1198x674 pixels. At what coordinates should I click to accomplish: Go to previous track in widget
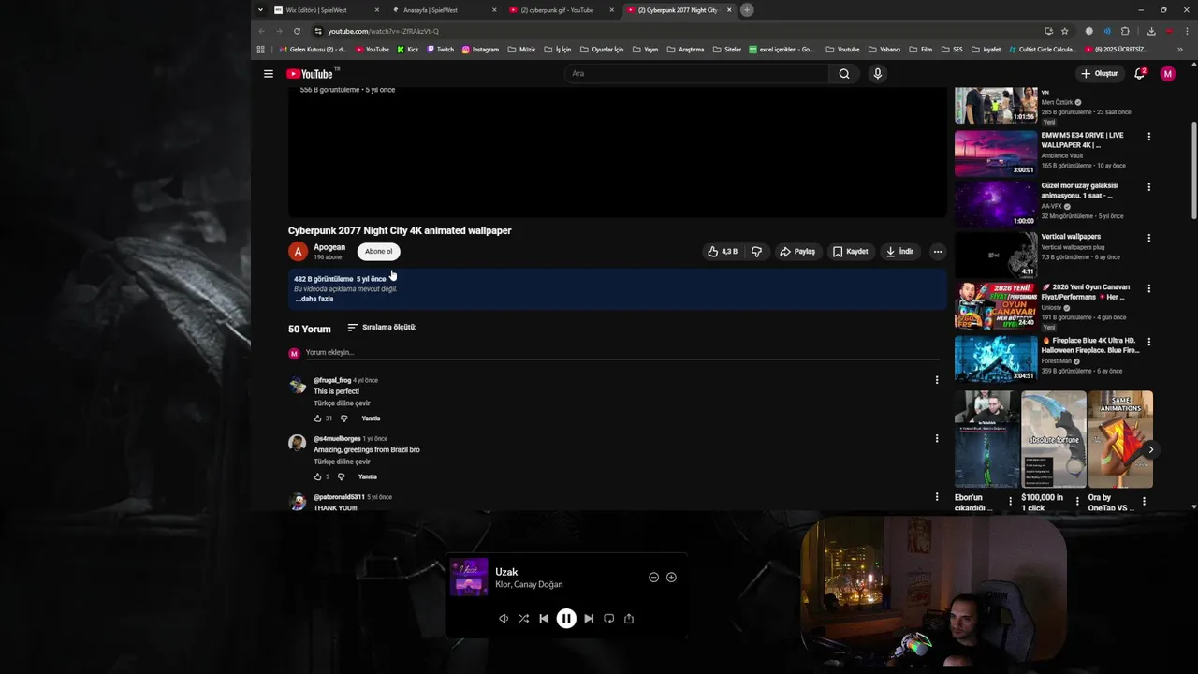click(x=544, y=619)
